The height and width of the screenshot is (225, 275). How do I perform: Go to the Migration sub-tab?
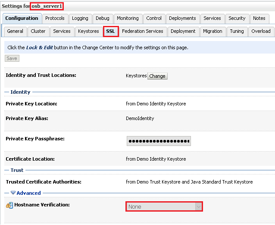(x=212, y=32)
